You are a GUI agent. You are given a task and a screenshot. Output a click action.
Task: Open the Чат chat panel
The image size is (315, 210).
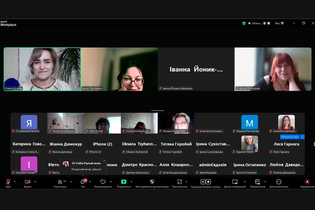83,182
